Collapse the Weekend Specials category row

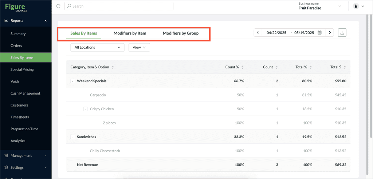coord(72,81)
